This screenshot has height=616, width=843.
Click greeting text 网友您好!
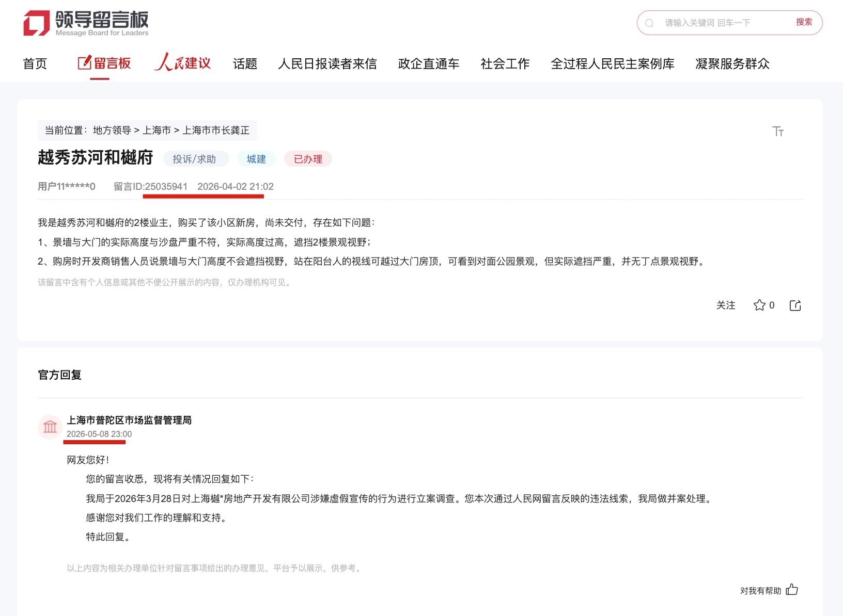click(88, 460)
